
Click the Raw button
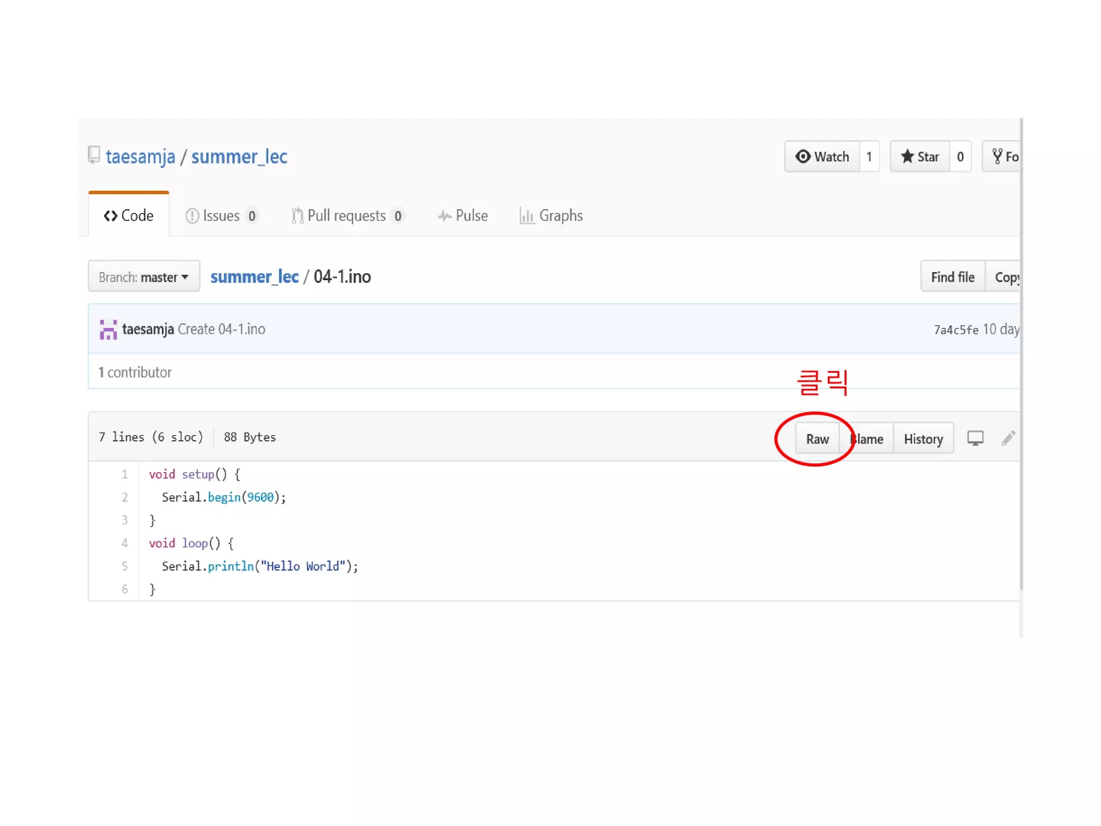(817, 439)
